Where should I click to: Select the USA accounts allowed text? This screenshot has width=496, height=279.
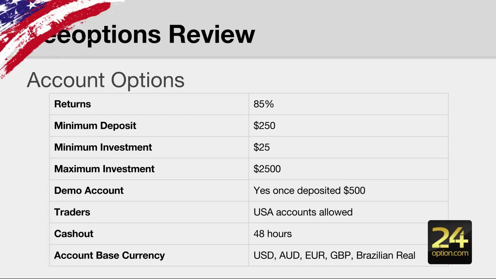coord(303,212)
